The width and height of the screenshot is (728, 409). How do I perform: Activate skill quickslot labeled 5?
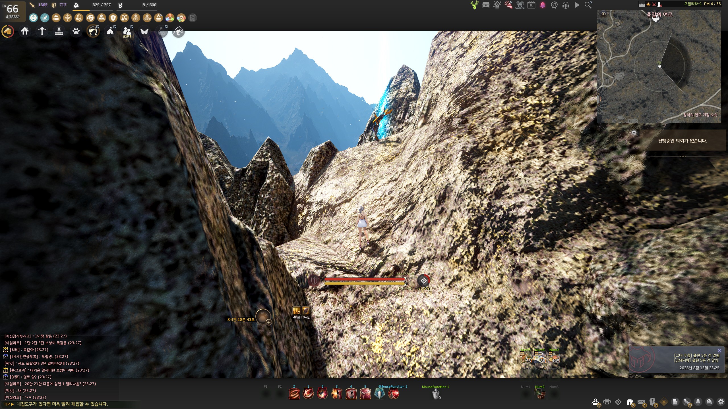(x=365, y=394)
